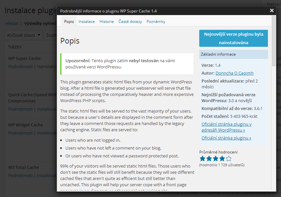Click 'Users who have not left a comment' bullet
This screenshot has width=281, height=197.
click(x=113, y=148)
